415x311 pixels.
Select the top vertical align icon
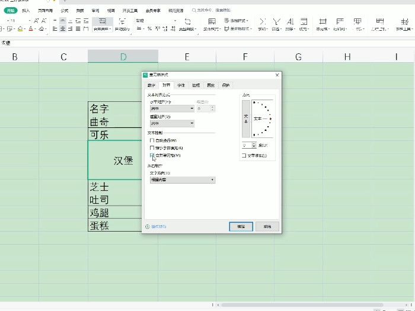55,21
